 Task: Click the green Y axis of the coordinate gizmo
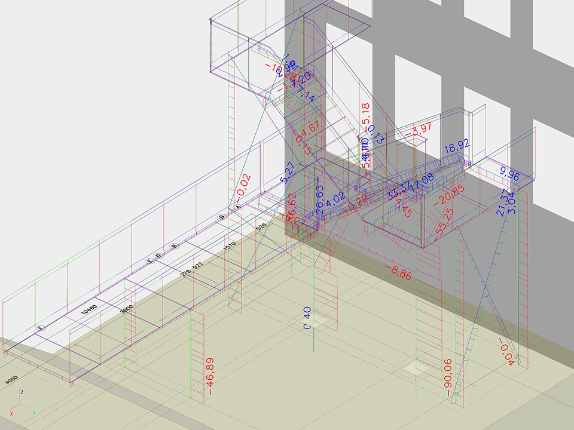point(28,410)
